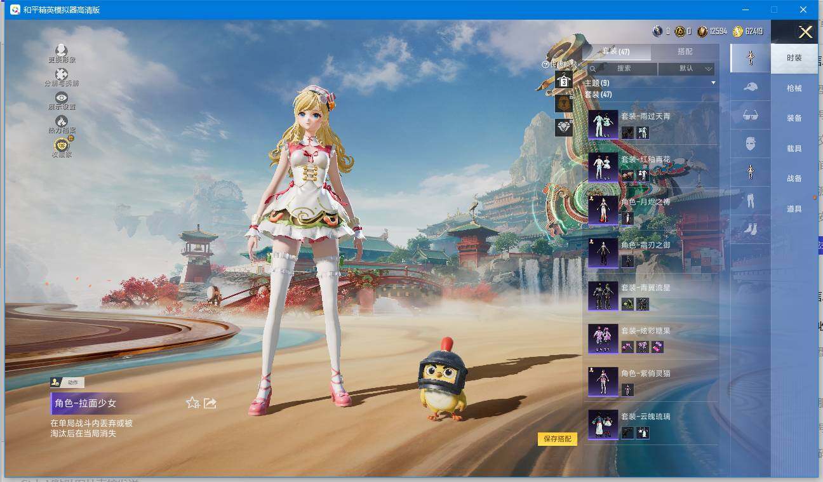Select the shoes category icon
The height and width of the screenshot is (482, 823).
pos(750,229)
